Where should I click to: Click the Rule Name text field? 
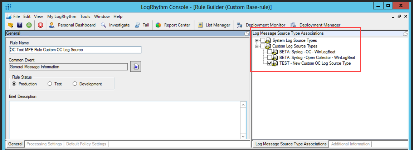tap(75, 50)
